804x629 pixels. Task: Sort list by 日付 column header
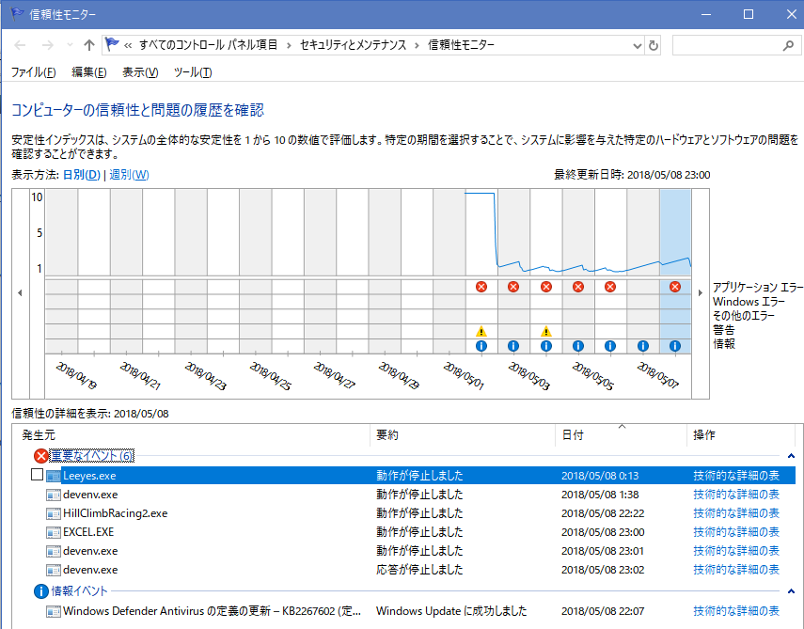(573, 435)
